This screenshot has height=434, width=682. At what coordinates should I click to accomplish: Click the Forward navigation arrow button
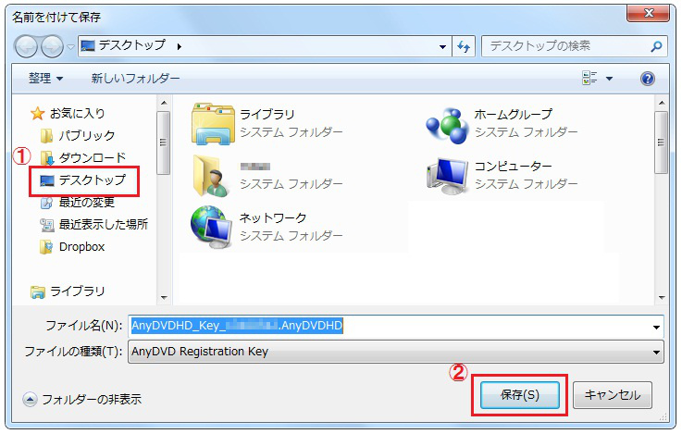(x=52, y=46)
